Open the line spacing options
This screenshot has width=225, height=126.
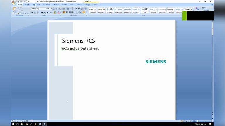76,13
